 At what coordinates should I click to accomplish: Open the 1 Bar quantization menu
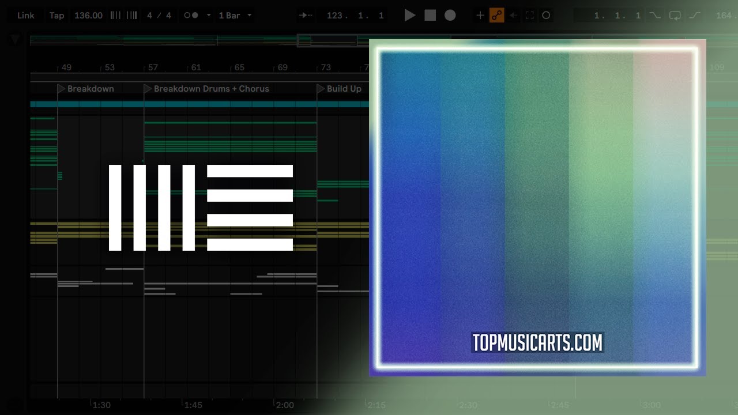[235, 16]
